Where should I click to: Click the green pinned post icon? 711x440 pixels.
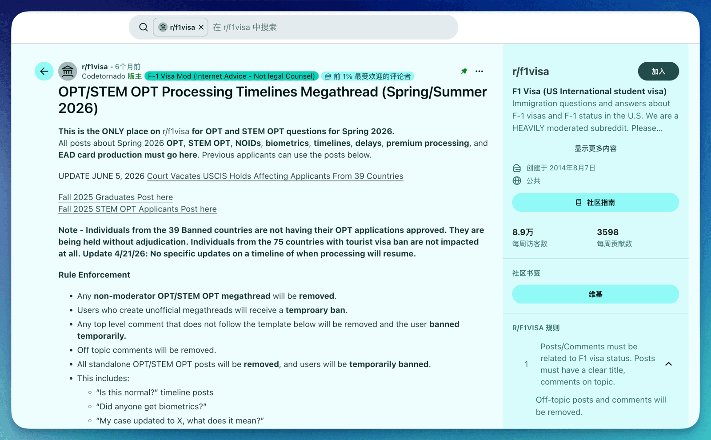(464, 71)
